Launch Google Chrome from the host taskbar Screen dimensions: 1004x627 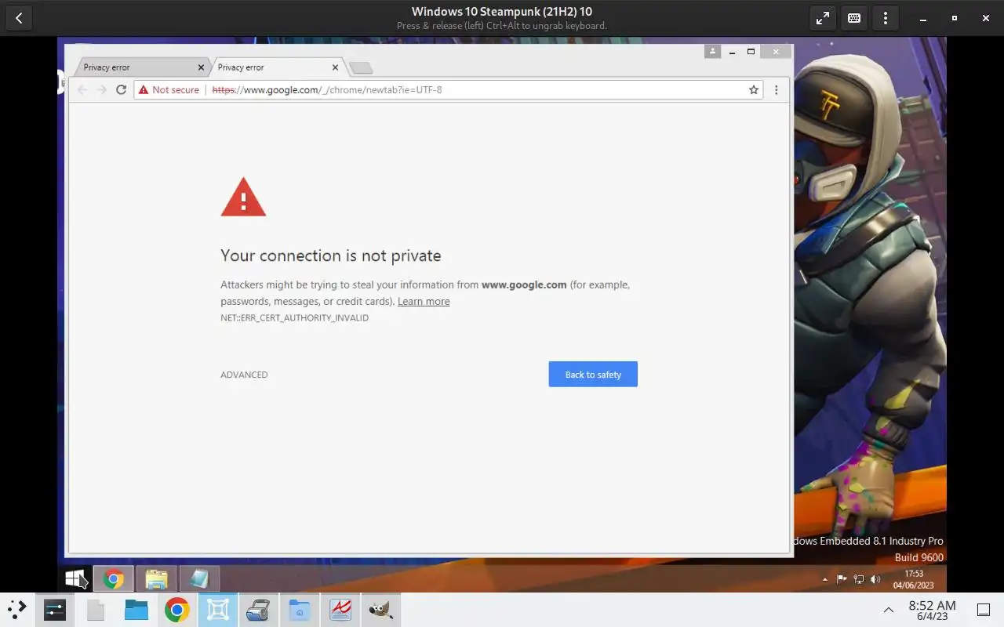(177, 609)
